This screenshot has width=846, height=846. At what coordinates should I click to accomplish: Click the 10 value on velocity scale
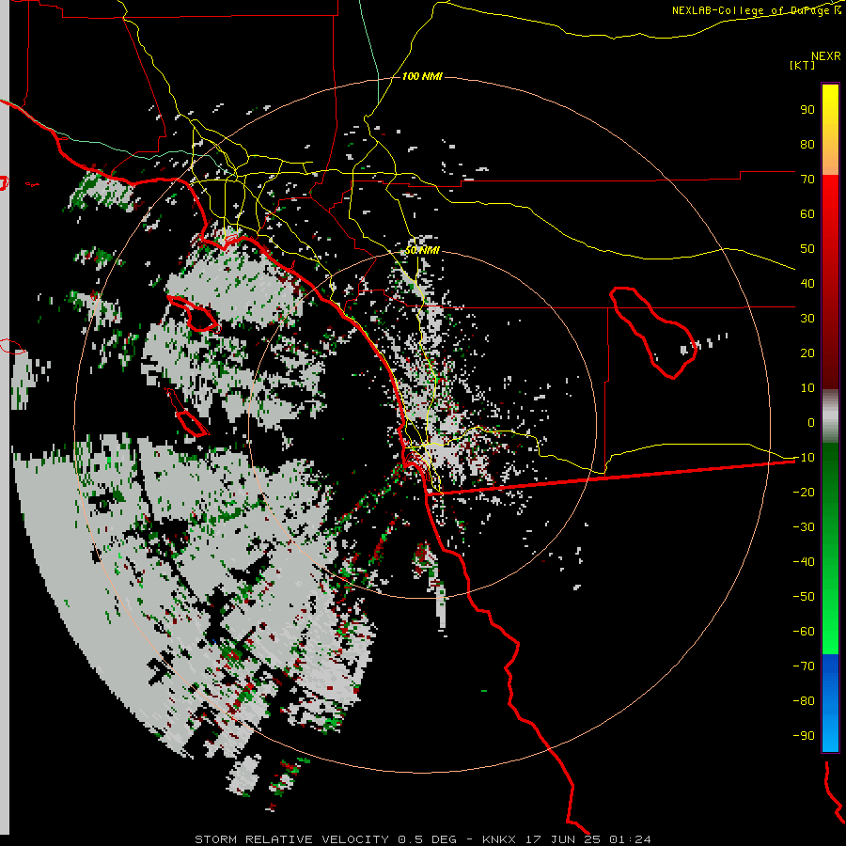pyautogui.click(x=807, y=388)
